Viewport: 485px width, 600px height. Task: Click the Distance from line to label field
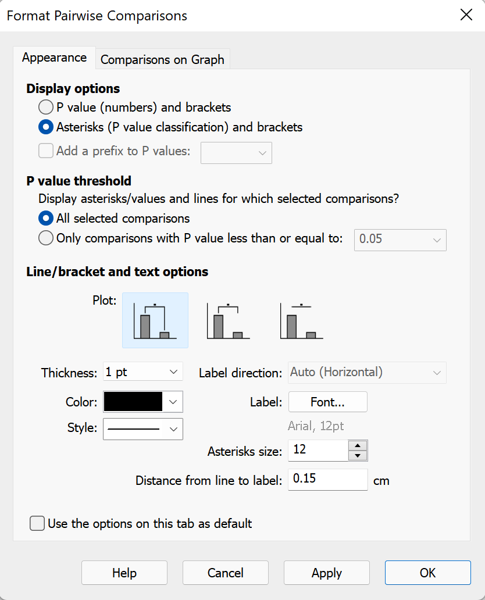pyautogui.click(x=327, y=480)
